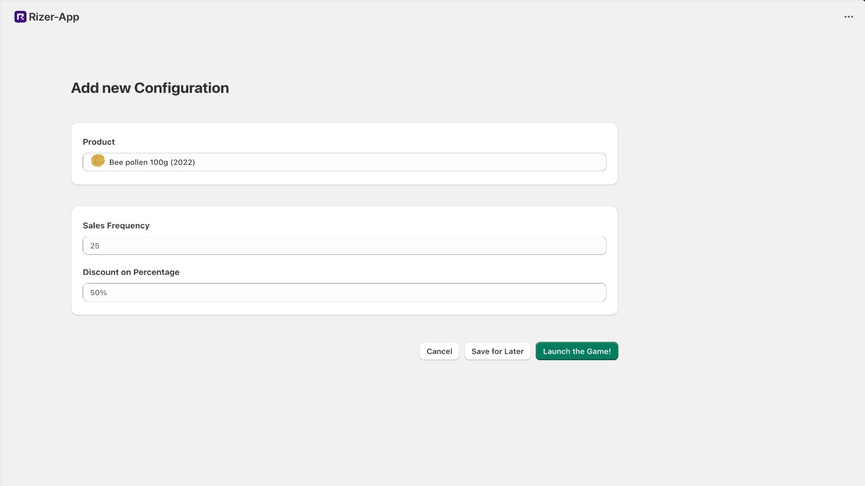This screenshot has width=865, height=486.
Task: Click the bee pollen product thumbnail
Action: pos(98,161)
